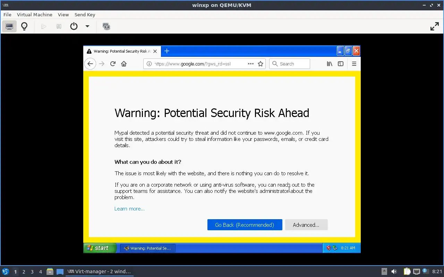This screenshot has height=277, width=444.
Task: Click the XP tray clock 8:21 AM
Action: click(x=348, y=248)
